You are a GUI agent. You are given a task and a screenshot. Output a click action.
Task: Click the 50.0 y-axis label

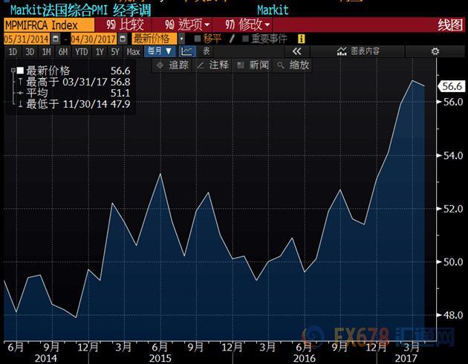point(453,262)
